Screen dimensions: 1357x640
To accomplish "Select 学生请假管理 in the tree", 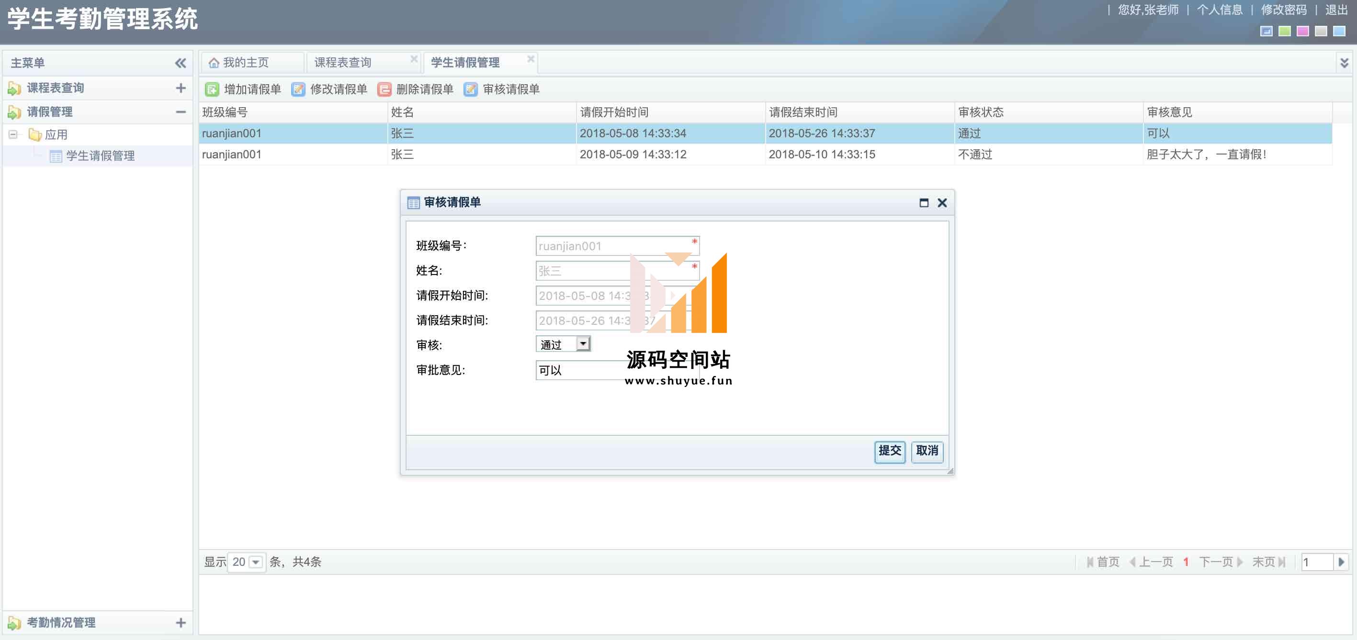I will pyautogui.click(x=100, y=156).
